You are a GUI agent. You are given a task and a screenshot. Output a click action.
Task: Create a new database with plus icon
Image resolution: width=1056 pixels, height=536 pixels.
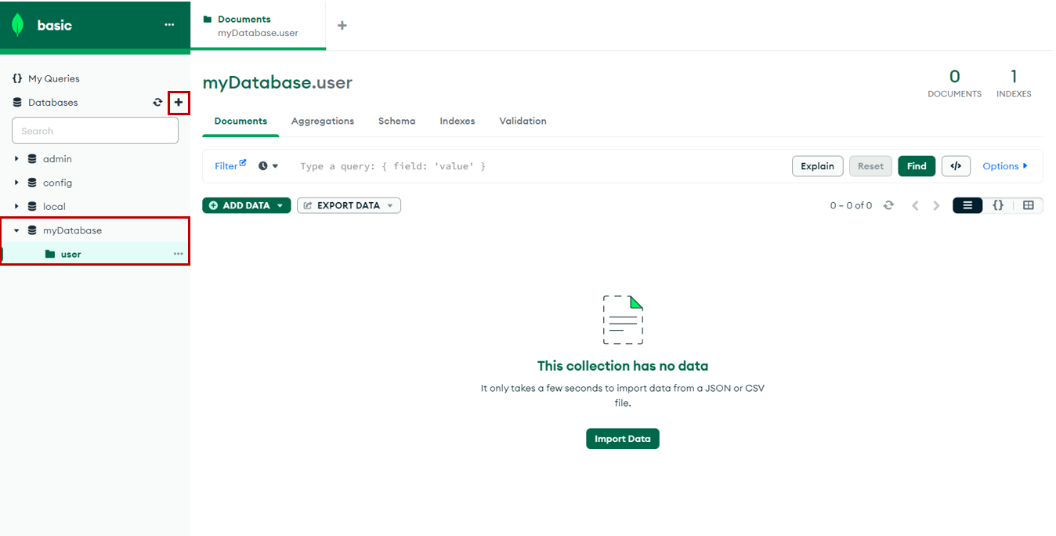(x=179, y=103)
